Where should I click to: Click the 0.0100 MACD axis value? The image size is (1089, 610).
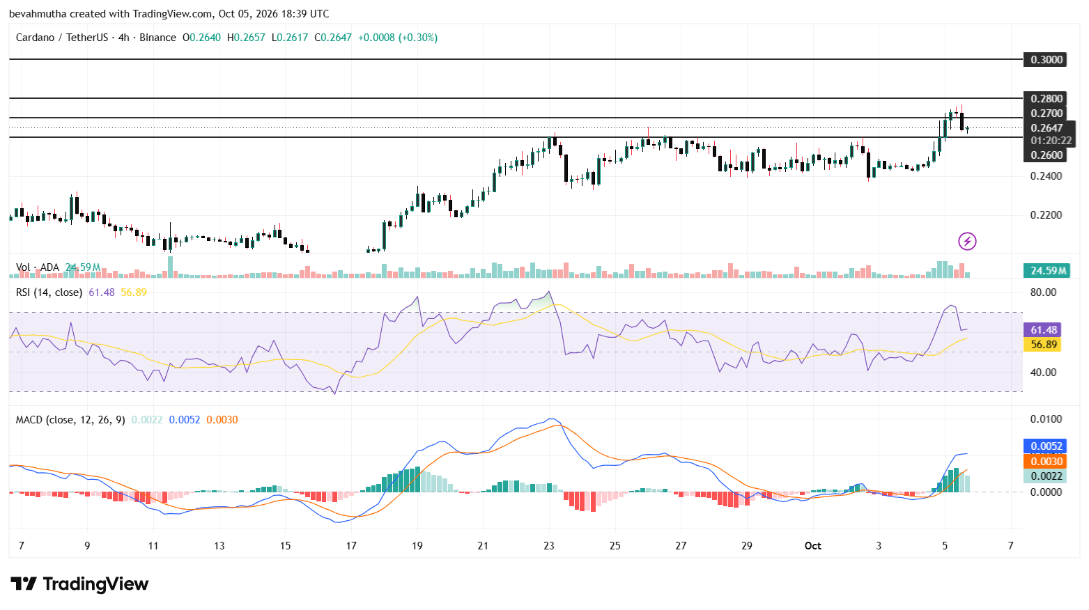[x=1046, y=419]
